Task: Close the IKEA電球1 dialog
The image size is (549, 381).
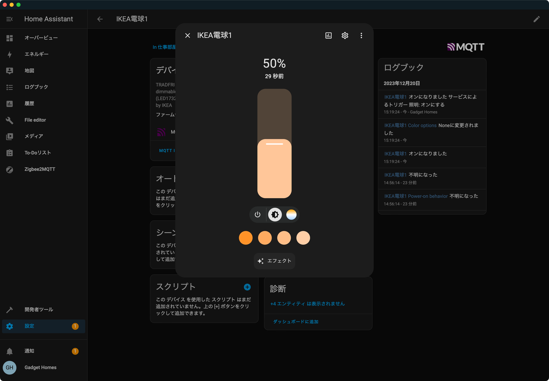Action: click(187, 35)
